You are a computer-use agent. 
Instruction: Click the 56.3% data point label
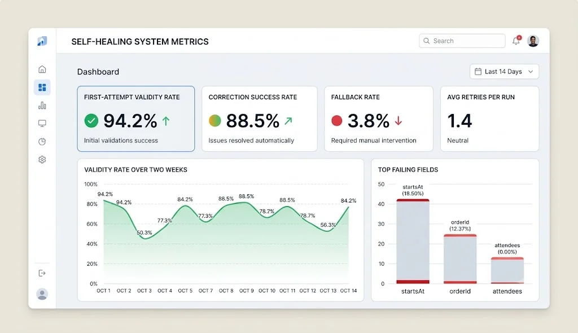(x=328, y=225)
